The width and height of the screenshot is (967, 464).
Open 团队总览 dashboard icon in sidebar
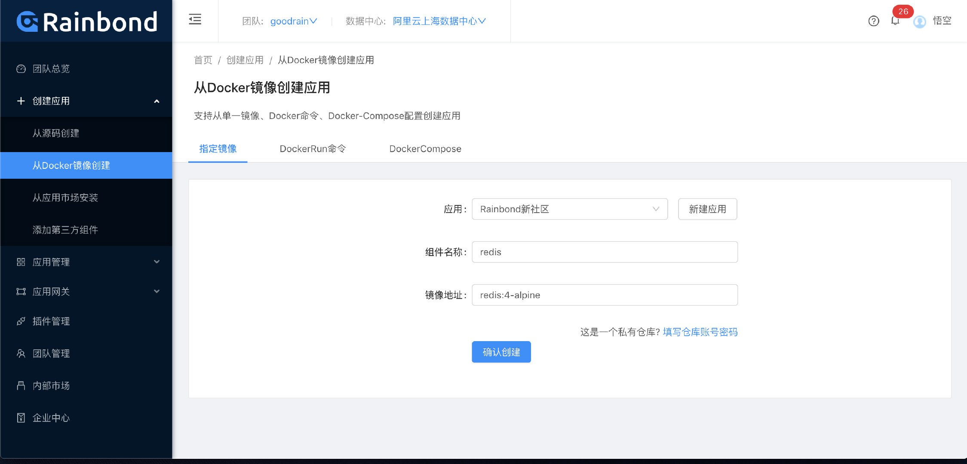21,69
